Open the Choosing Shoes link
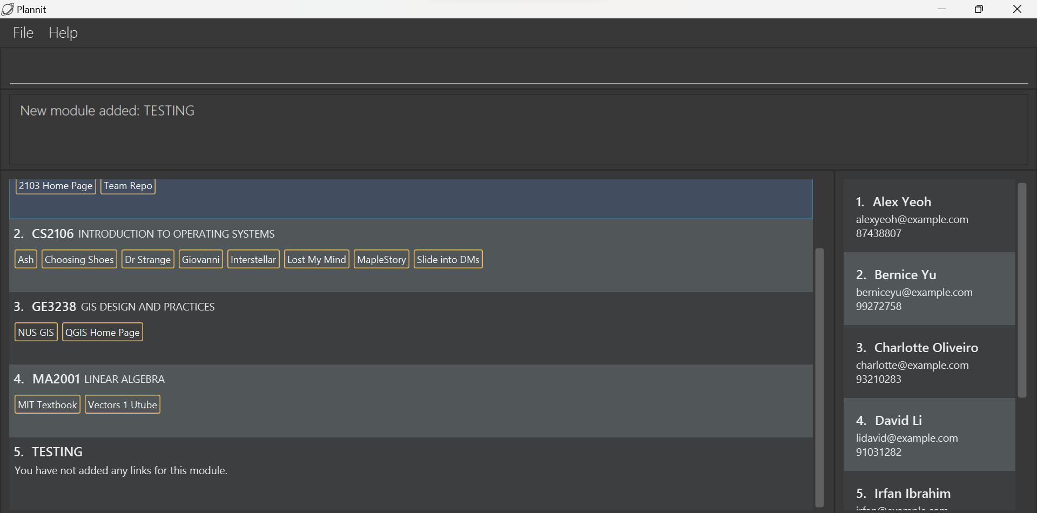The height and width of the screenshot is (513, 1037). pos(79,259)
